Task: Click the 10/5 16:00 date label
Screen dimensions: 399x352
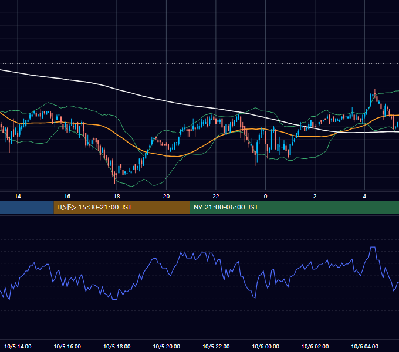Action: (x=67, y=346)
